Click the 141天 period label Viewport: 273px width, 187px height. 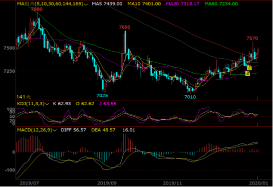[24, 97]
